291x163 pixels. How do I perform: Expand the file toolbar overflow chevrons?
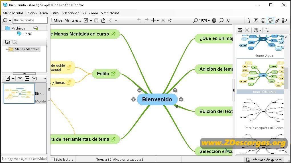coord(44,79)
